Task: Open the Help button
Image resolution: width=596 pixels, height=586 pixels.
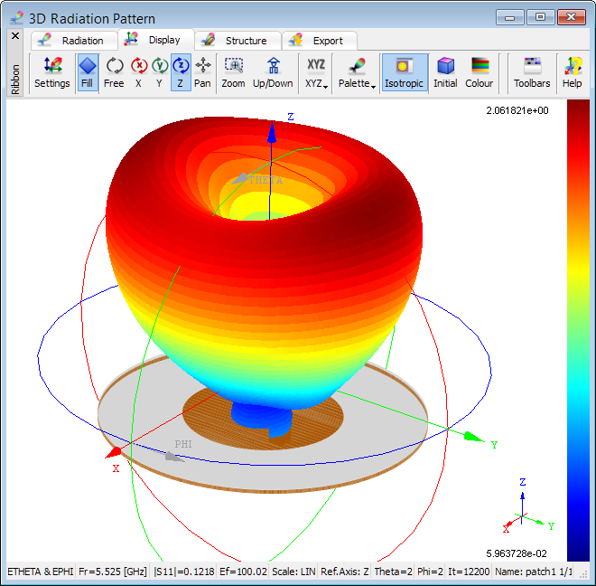Action: (x=573, y=72)
